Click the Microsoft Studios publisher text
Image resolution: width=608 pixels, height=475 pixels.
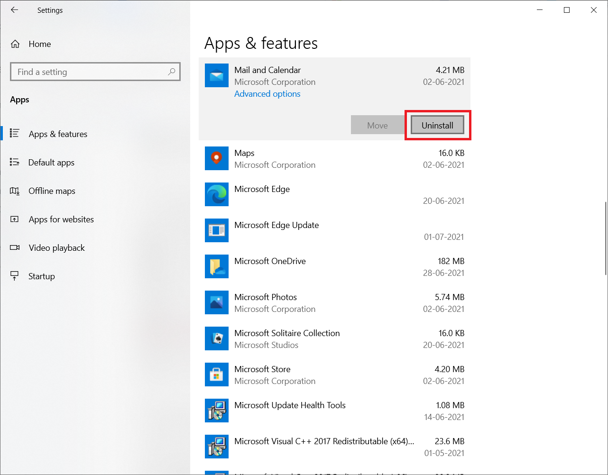tap(266, 345)
